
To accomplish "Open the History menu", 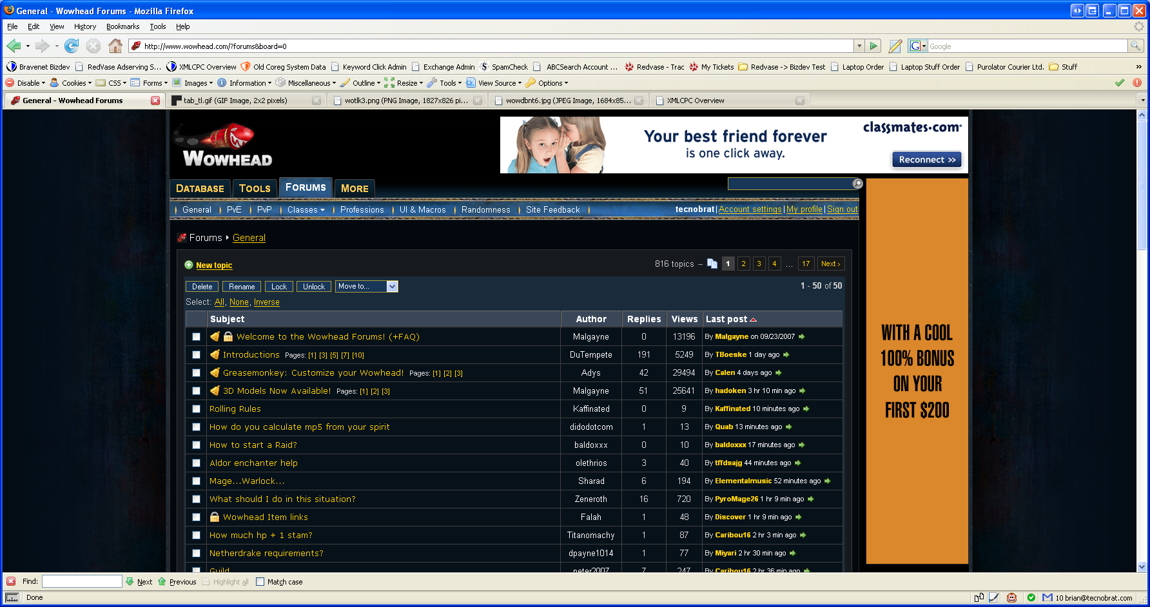I will [x=85, y=26].
